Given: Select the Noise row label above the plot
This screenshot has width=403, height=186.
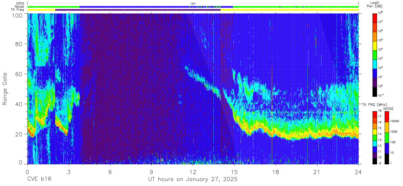Looking at the screenshot, I should (x=19, y=7).
